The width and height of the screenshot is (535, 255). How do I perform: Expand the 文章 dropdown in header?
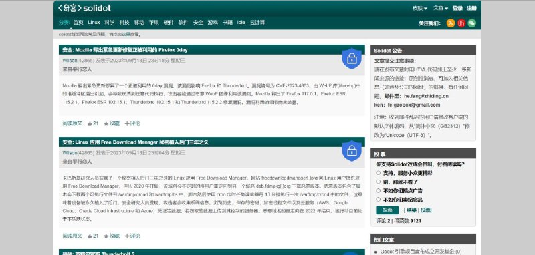click(x=441, y=8)
